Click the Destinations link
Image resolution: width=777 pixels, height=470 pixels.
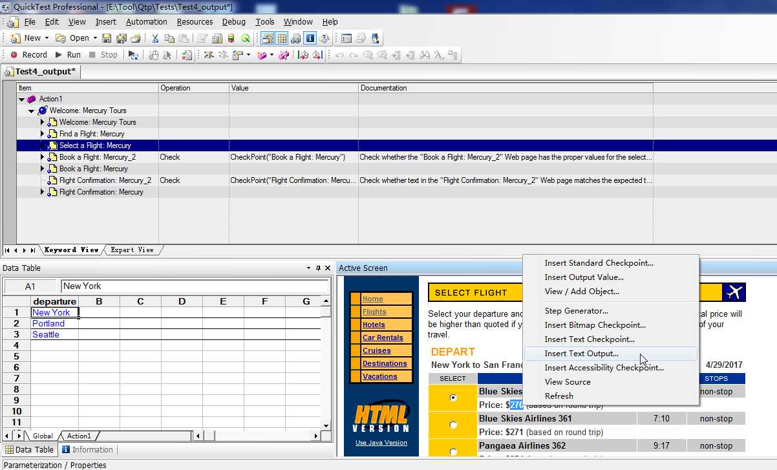(x=385, y=364)
